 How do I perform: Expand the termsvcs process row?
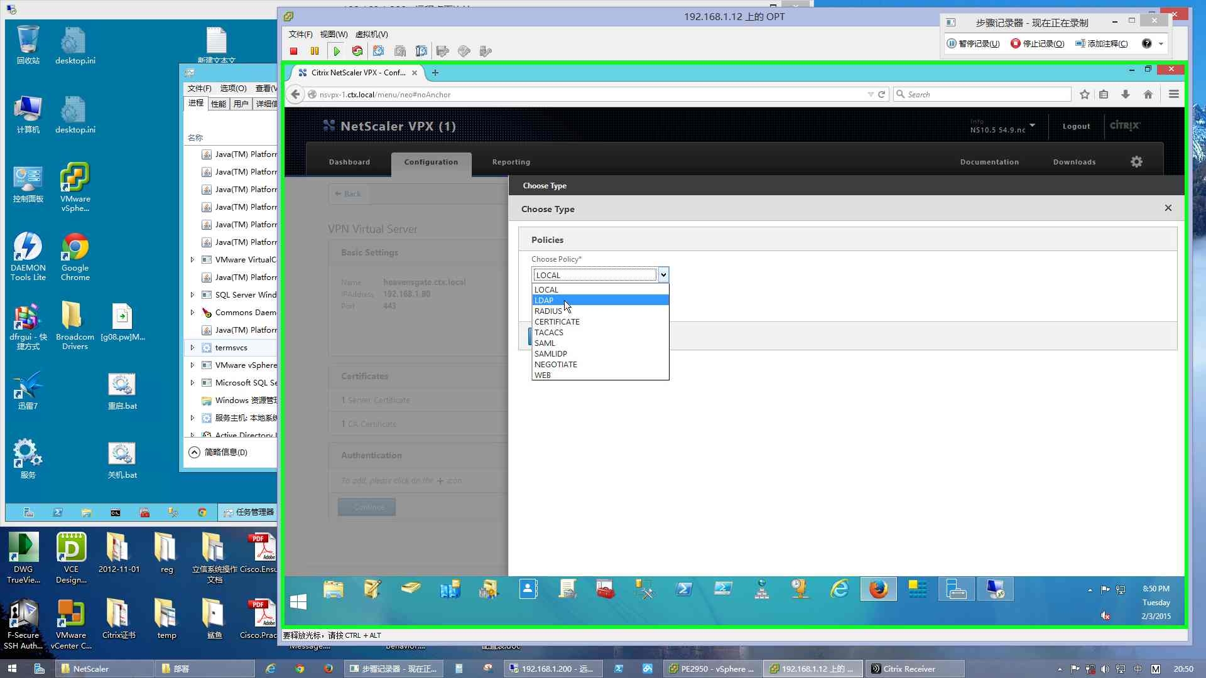tap(192, 348)
